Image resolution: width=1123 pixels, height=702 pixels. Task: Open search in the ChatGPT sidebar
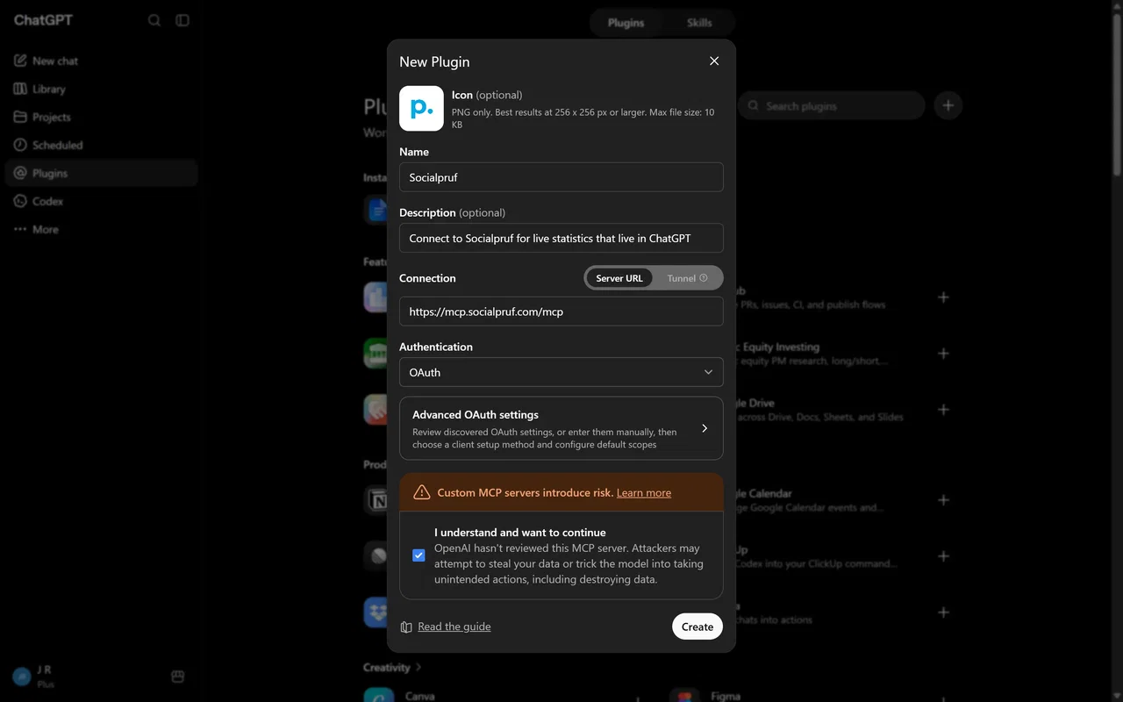(x=154, y=20)
